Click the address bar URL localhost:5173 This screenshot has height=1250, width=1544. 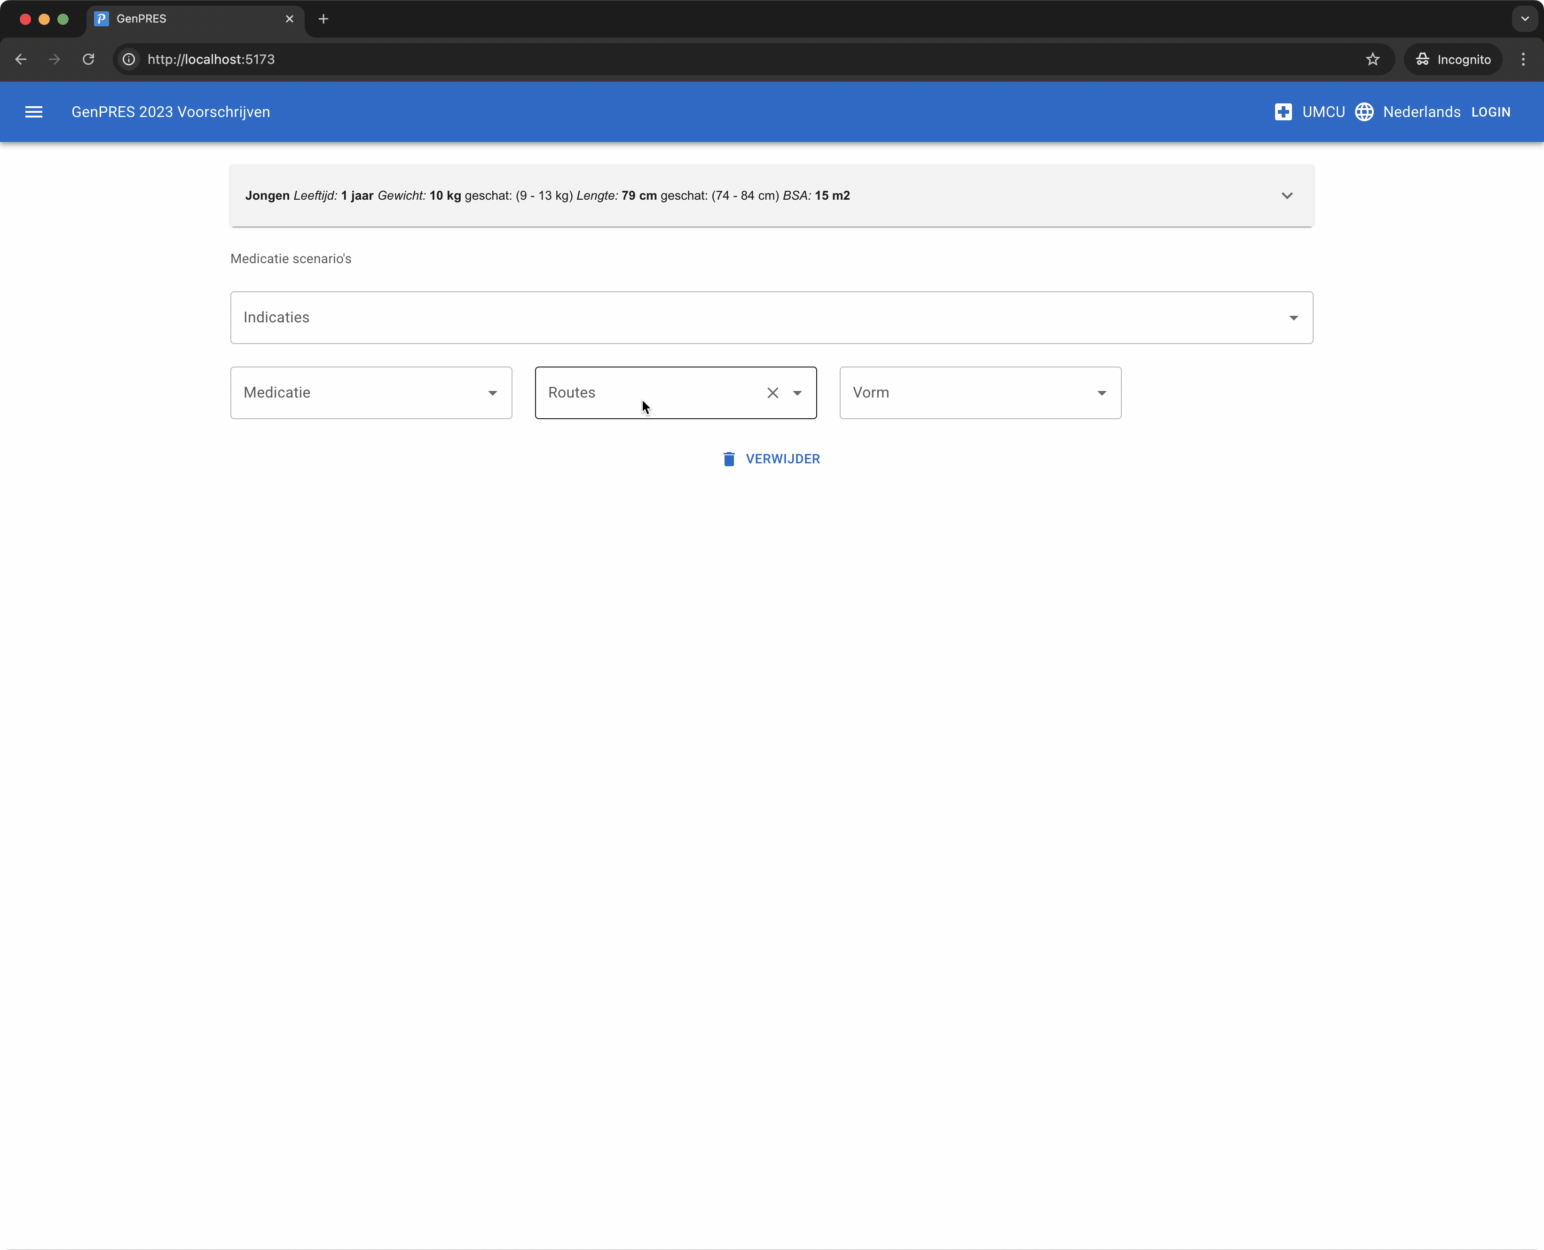[211, 59]
